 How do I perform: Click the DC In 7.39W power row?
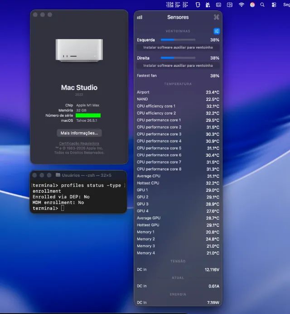pyautogui.click(x=178, y=302)
